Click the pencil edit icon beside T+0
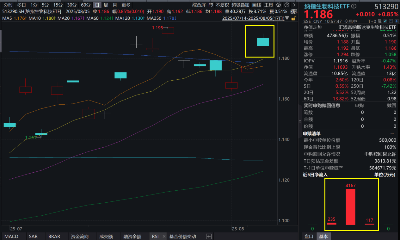This screenshot has height=240, width=400. (385, 21)
